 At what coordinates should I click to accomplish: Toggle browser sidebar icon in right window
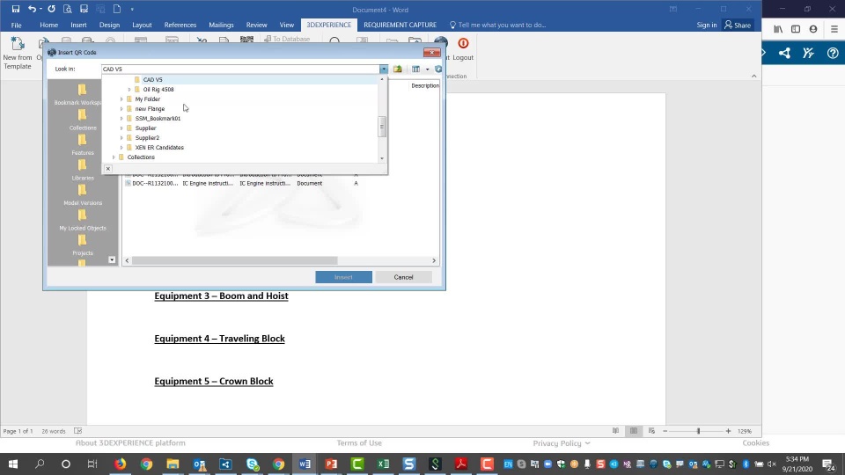click(796, 29)
